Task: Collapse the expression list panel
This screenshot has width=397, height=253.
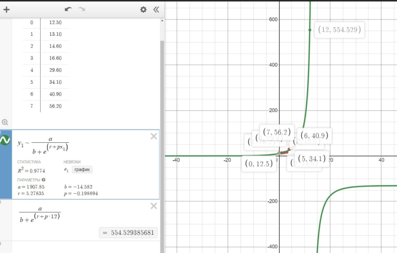Action: [156, 10]
